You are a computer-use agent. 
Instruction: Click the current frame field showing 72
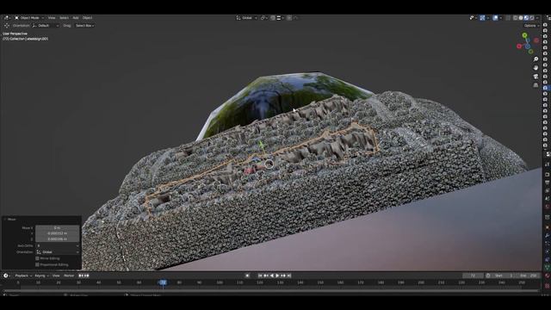pos(473,276)
